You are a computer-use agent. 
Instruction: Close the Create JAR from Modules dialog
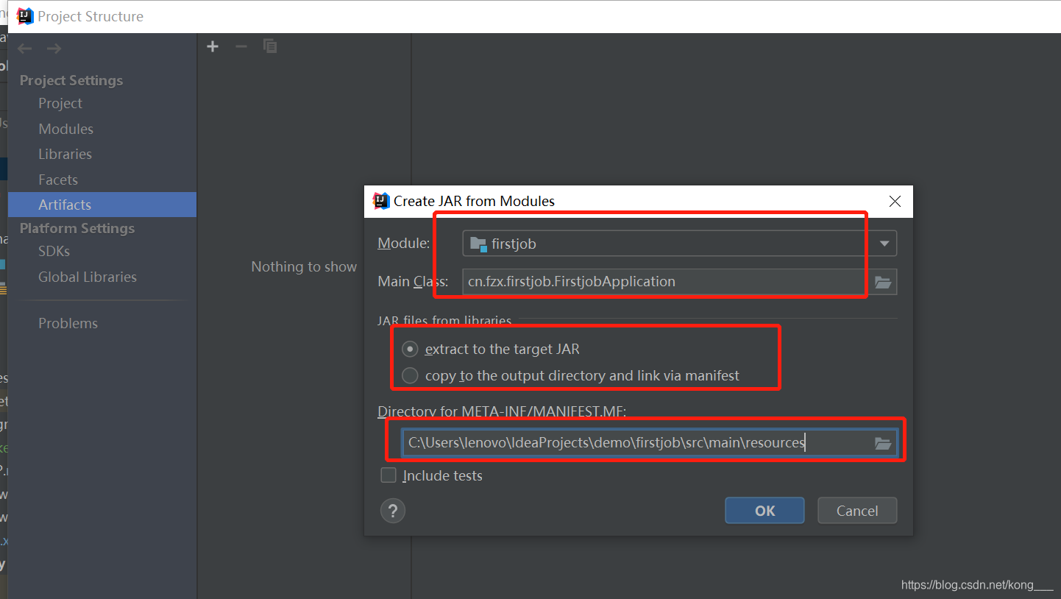[x=895, y=202]
